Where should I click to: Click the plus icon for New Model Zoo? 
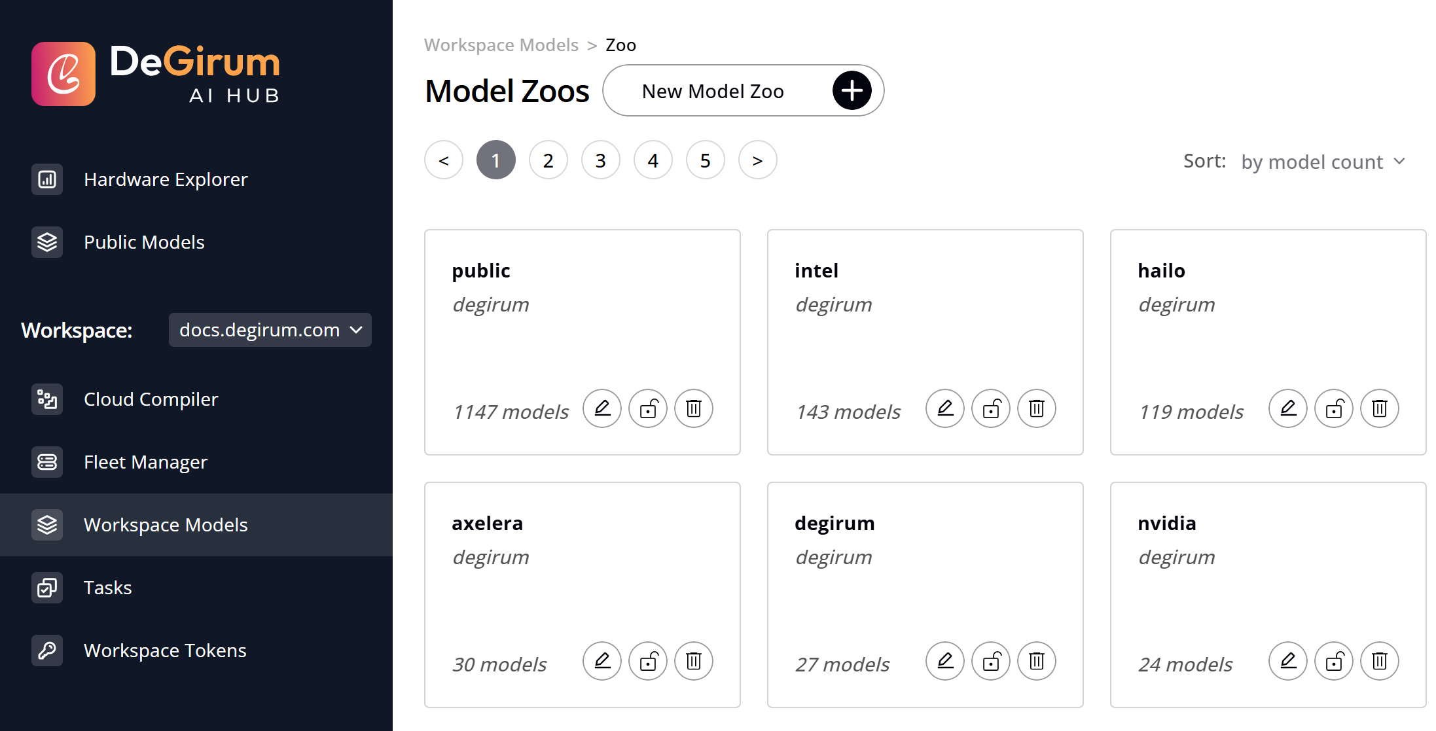(852, 90)
